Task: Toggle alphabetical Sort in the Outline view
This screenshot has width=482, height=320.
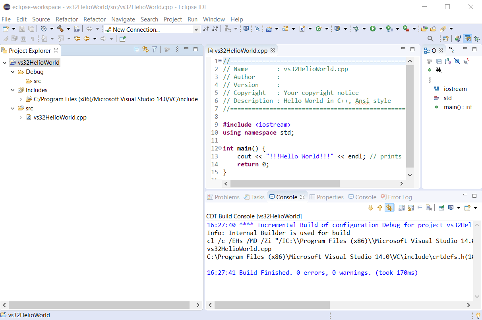Action: (448, 61)
